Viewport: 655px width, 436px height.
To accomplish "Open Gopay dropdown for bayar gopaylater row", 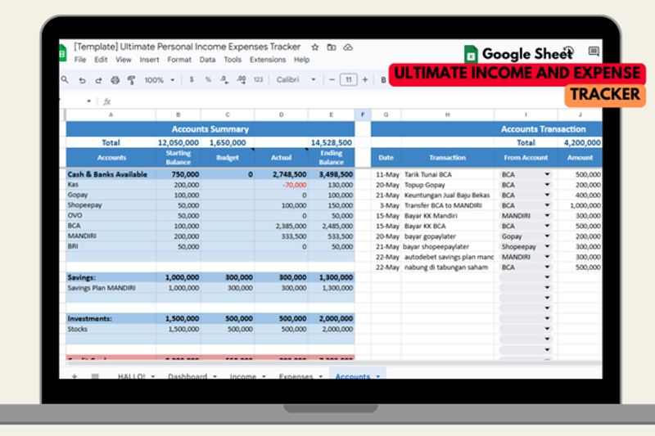I will (x=547, y=236).
